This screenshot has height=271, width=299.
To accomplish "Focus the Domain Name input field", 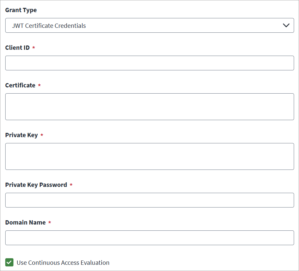I will coord(149,238).
